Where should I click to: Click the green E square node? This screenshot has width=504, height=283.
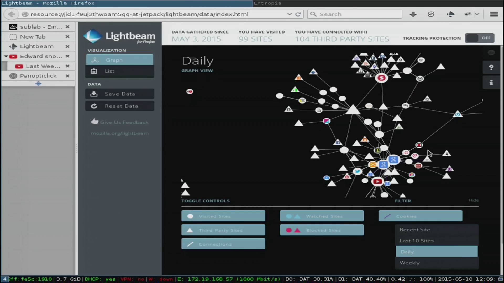pos(377,150)
